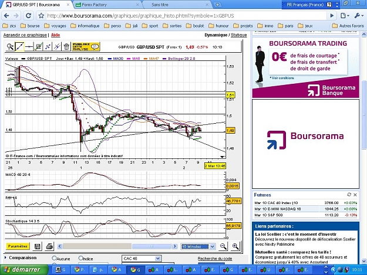The image size is (367, 275).
Task: Click the bookmark star in address bar
Action: point(42,16)
